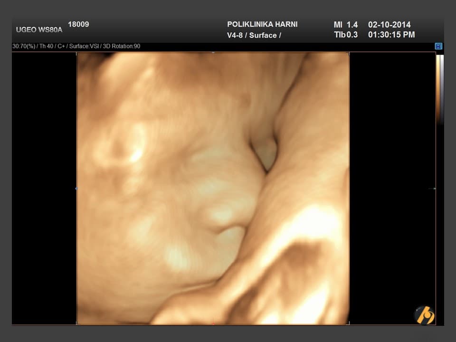The height and width of the screenshot is (342, 456).
Task: Click the blue marker on the left image edge
Action: click(76, 189)
